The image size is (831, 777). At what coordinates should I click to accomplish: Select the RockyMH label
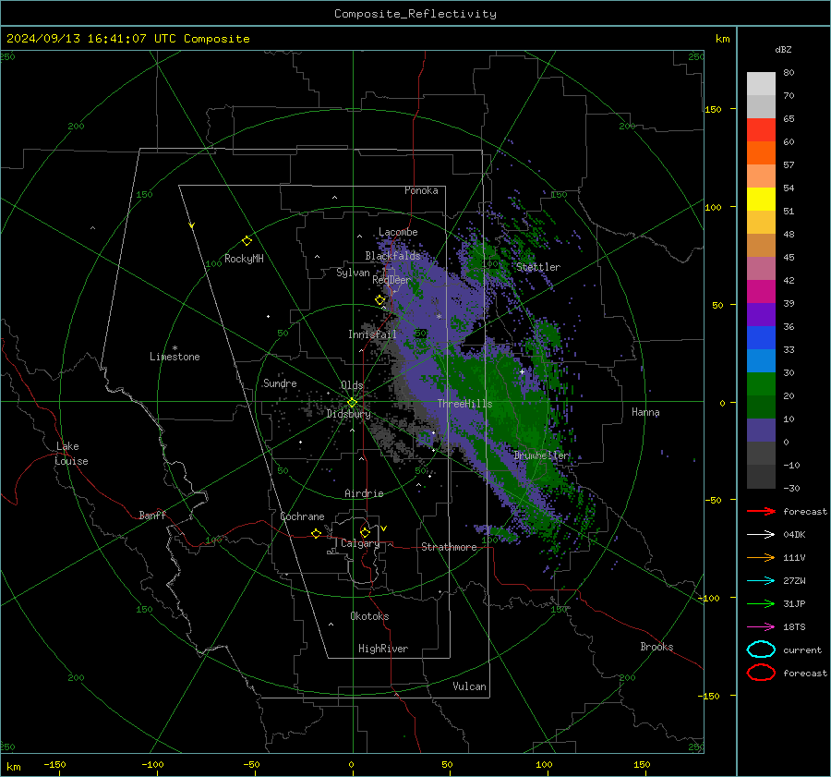point(244,259)
